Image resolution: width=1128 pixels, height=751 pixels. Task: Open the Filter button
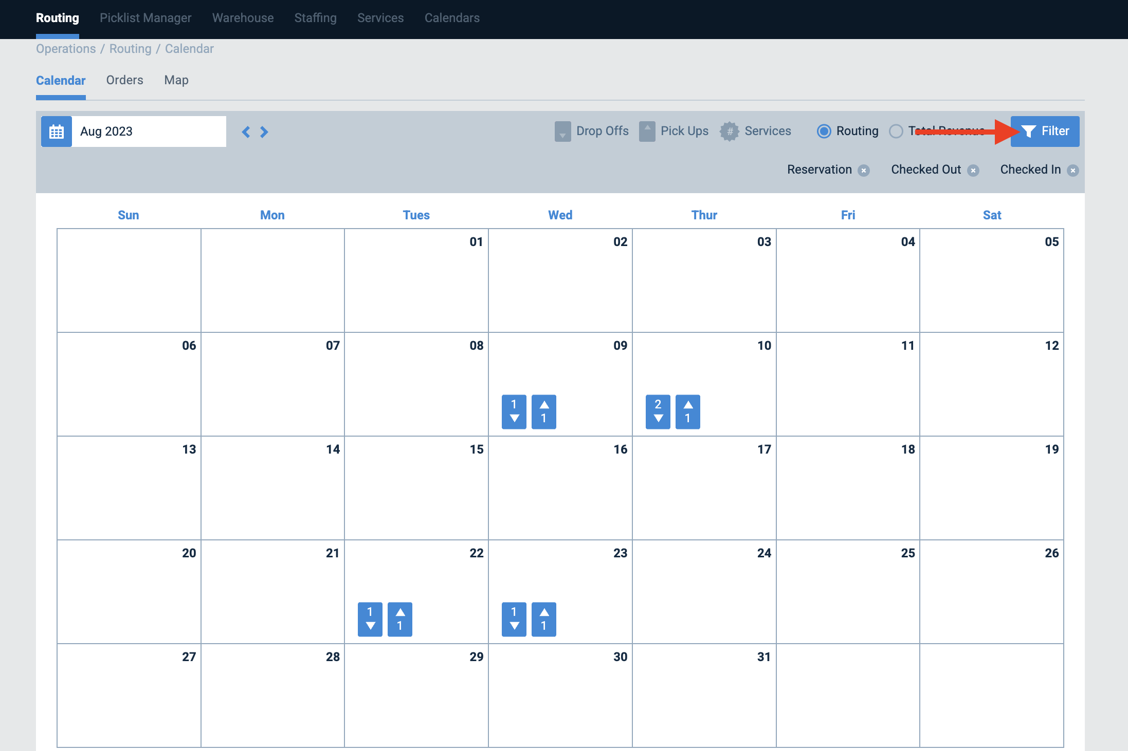[1045, 132]
